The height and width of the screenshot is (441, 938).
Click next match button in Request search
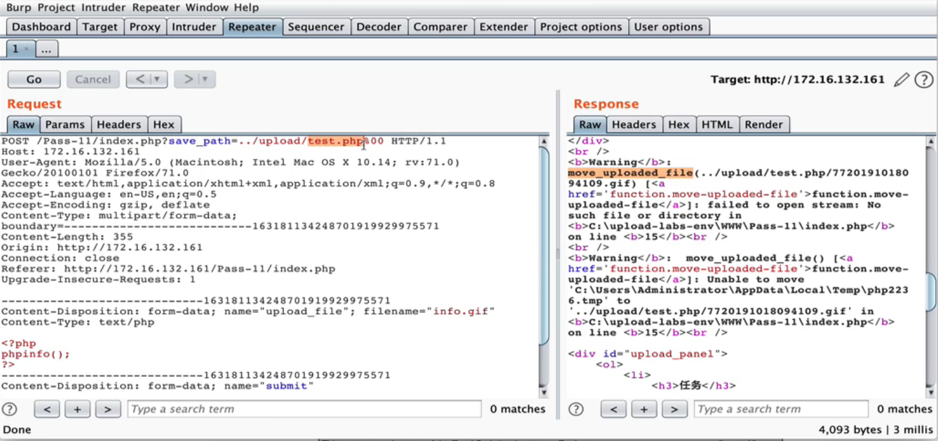point(108,409)
